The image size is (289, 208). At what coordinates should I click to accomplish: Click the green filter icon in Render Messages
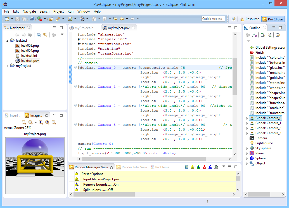pos(198,167)
